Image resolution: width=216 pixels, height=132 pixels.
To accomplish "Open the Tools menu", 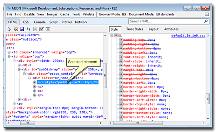I will [x=76, y=14].
